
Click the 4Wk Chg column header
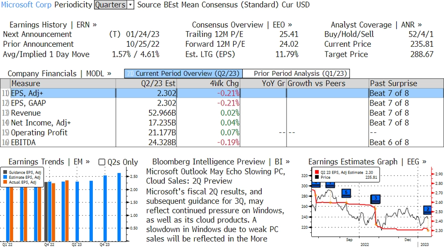click(208, 84)
